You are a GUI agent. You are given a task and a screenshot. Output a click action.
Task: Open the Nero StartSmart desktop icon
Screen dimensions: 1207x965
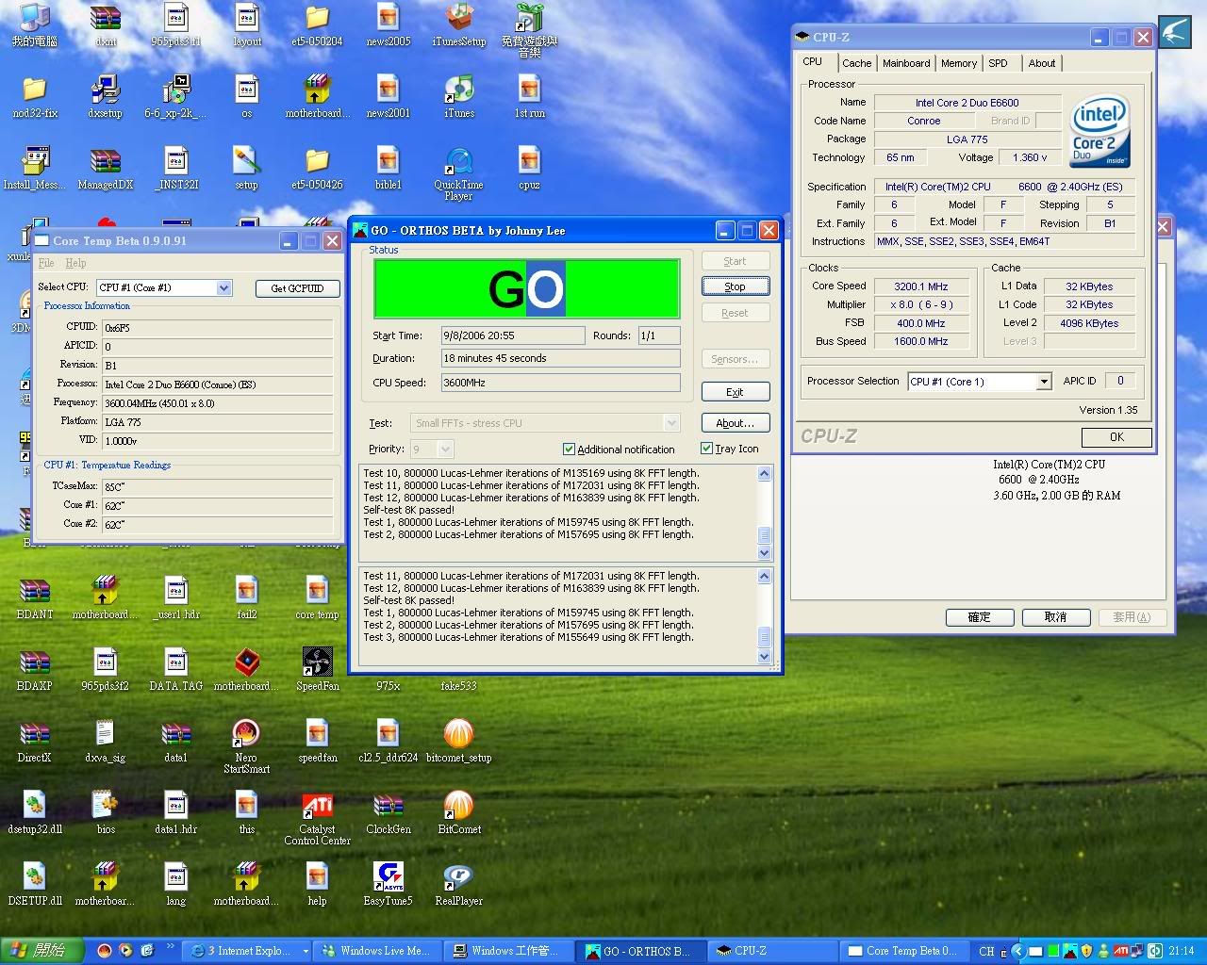tap(246, 746)
